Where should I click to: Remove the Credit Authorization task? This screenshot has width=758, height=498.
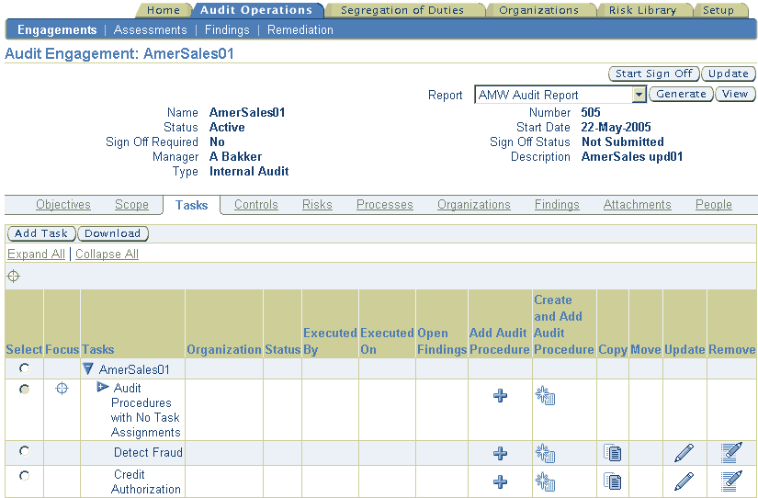tap(731, 481)
